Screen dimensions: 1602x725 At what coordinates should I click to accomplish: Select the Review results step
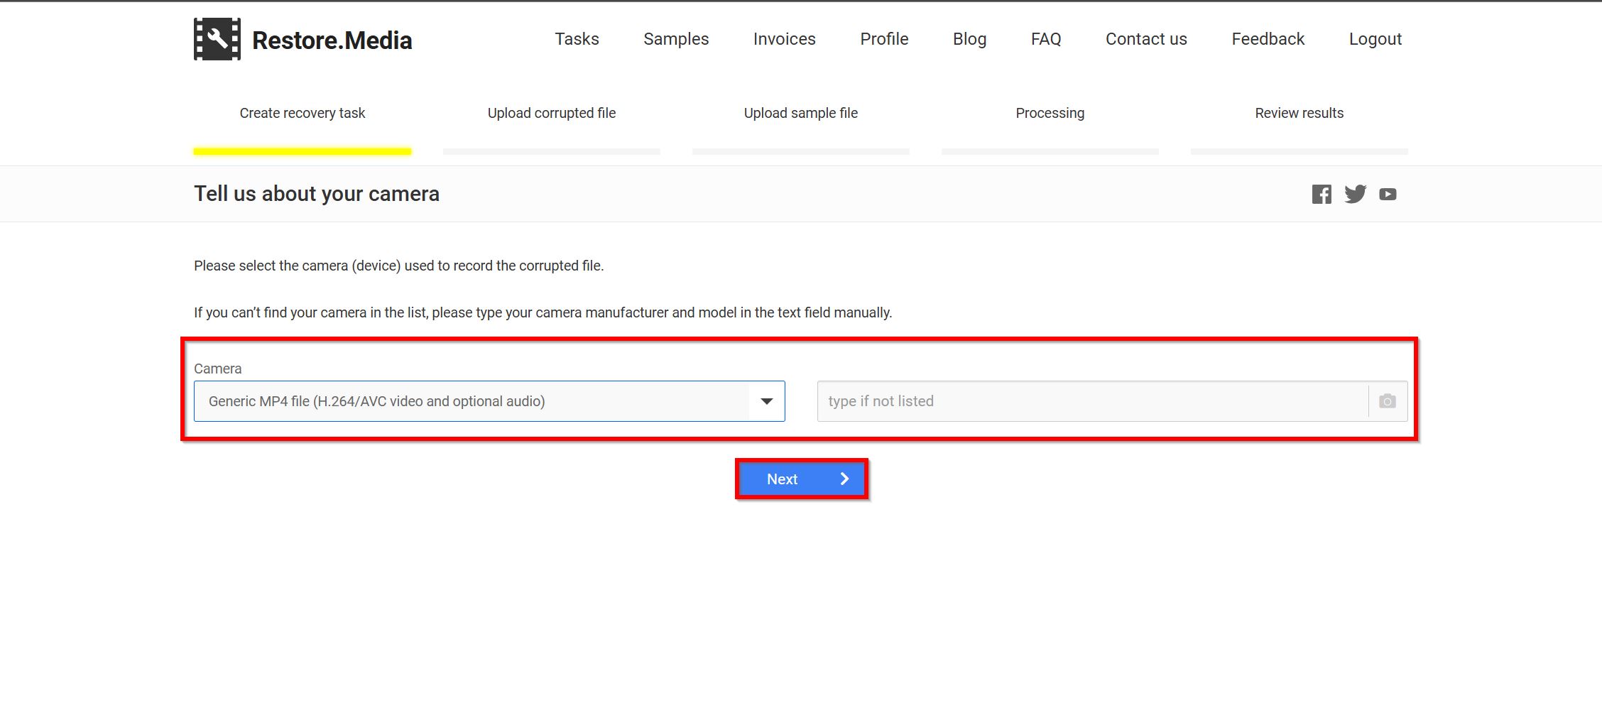(x=1299, y=113)
